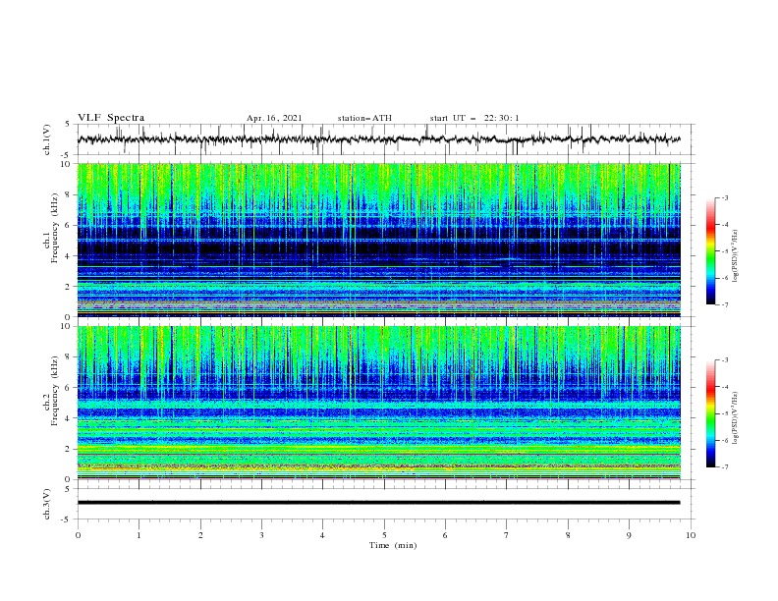Click the ch.2 spectrogram plot area
Image resolution: width=778 pixels, height=601 pixels.
pyautogui.click(x=378, y=403)
